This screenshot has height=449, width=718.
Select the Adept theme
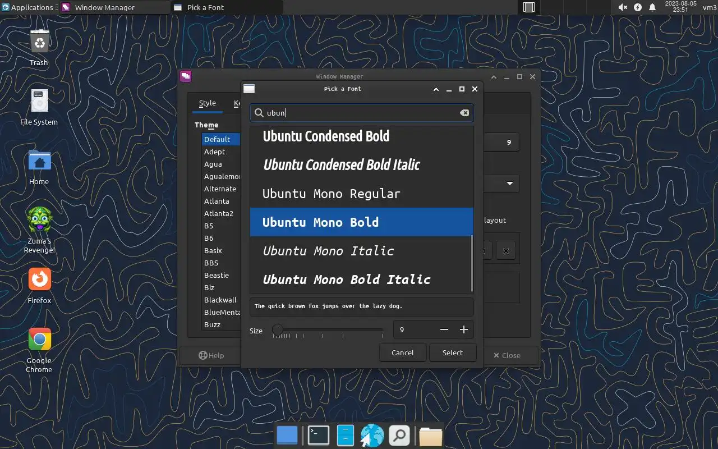pyautogui.click(x=221, y=152)
